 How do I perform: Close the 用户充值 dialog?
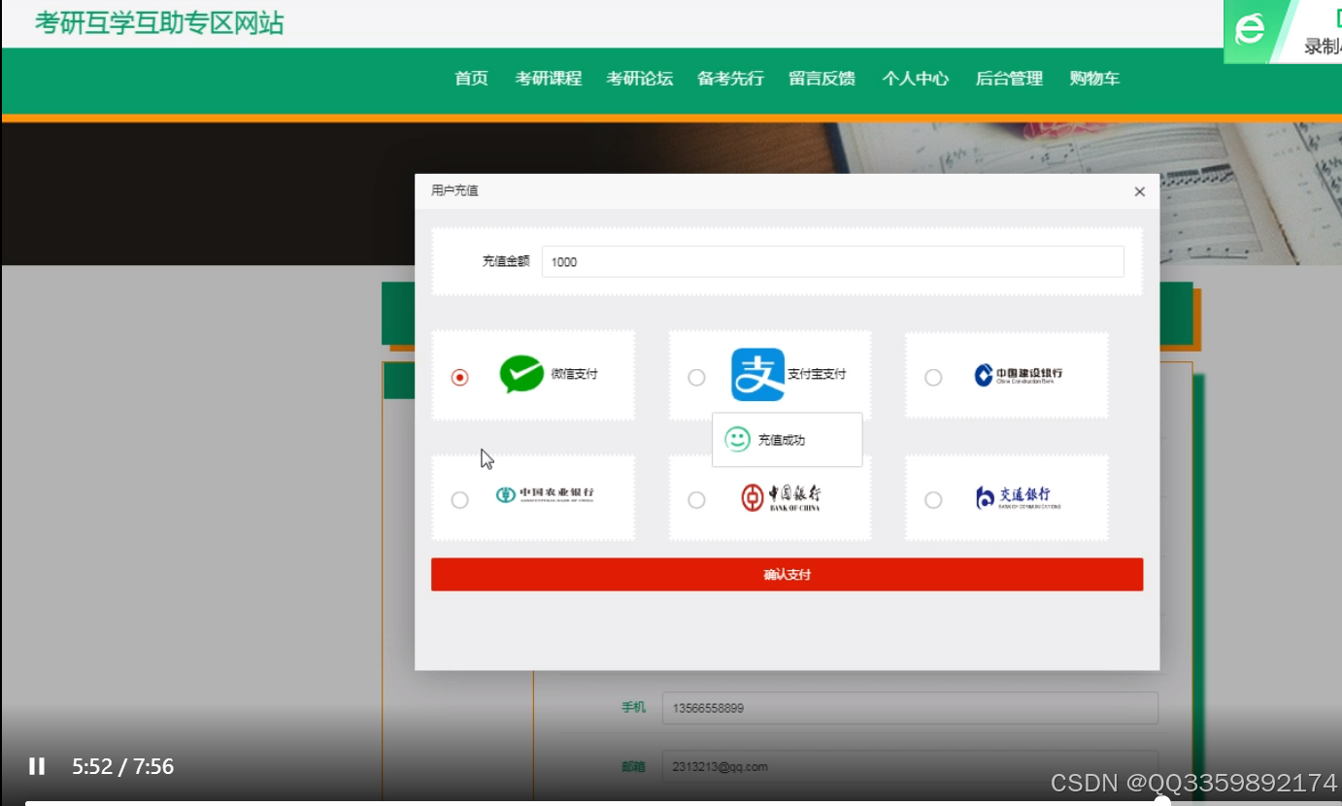coord(1140,191)
